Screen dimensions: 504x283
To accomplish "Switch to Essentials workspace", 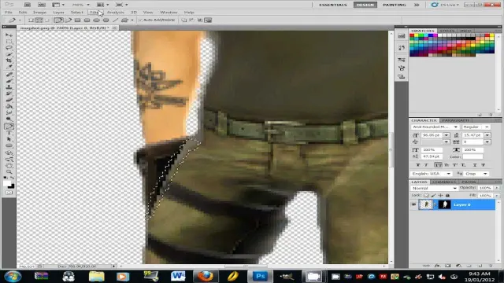I will pos(333,5).
